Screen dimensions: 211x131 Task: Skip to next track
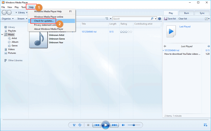pos(114,125)
